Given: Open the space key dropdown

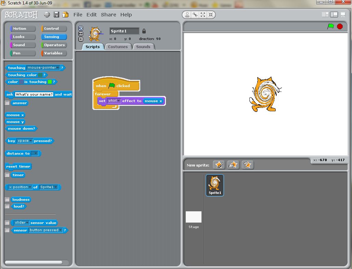Looking at the screenshot, I should 25,141.
